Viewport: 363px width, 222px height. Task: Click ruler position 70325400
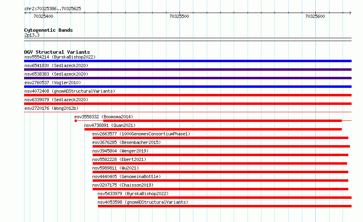coord(43,16)
